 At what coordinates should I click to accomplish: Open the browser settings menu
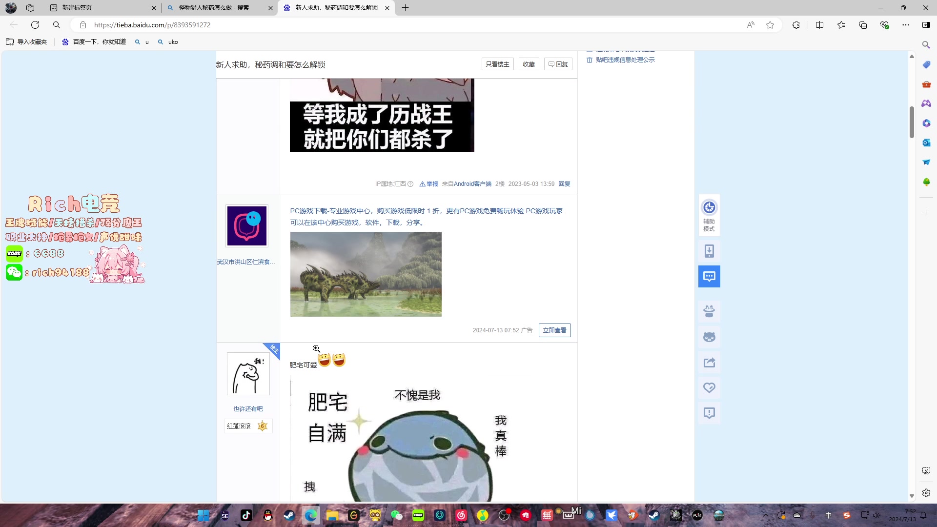pos(906,25)
